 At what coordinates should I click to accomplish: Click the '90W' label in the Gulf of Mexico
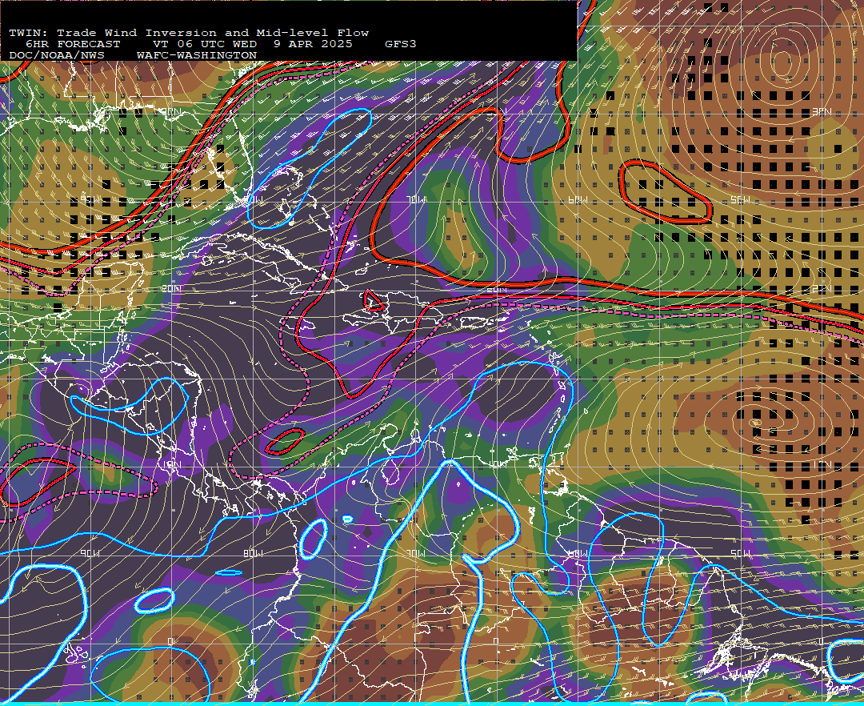pos(90,199)
